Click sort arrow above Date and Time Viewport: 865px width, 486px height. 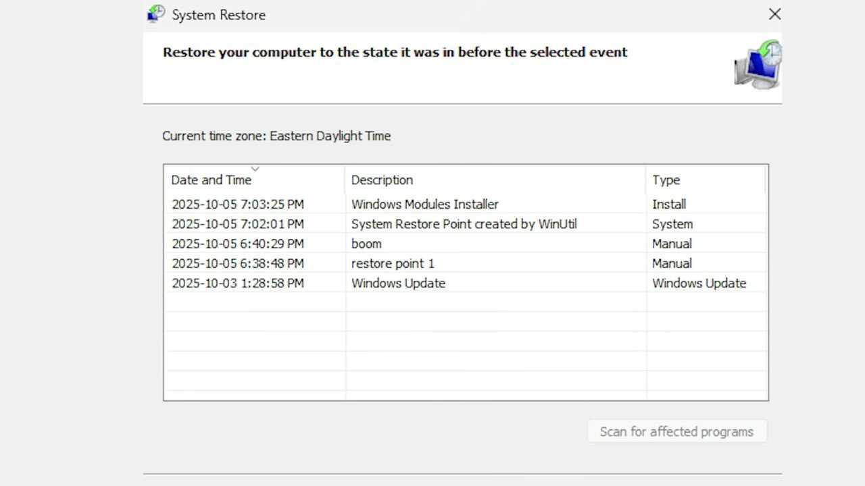255,169
